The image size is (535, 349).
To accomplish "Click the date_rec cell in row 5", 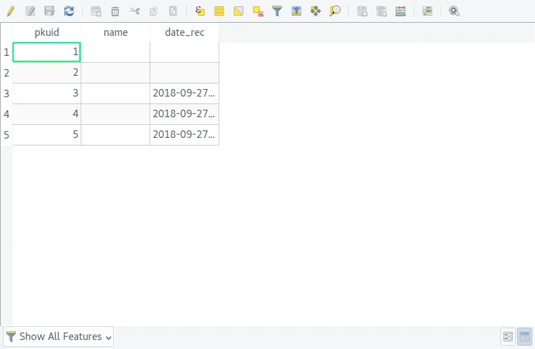I will click(x=184, y=135).
